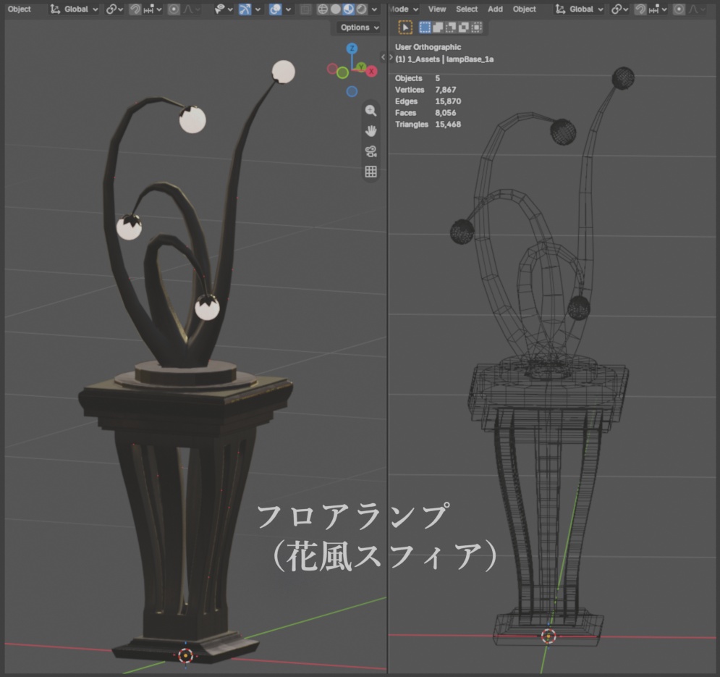Choose 'set new selection' mode icon
This screenshot has height=677, width=720.
[x=425, y=28]
